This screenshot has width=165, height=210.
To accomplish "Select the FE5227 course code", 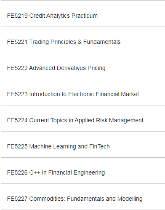I will click(17, 199).
